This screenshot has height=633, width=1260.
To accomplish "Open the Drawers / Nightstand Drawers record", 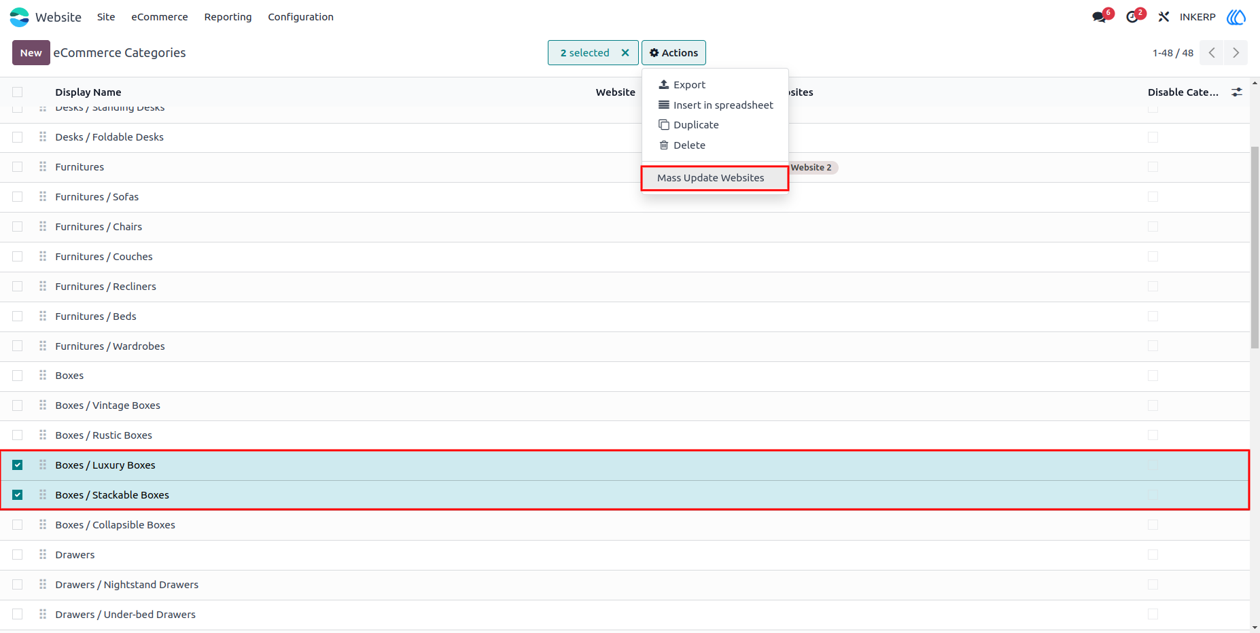I will click(x=127, y=585).
